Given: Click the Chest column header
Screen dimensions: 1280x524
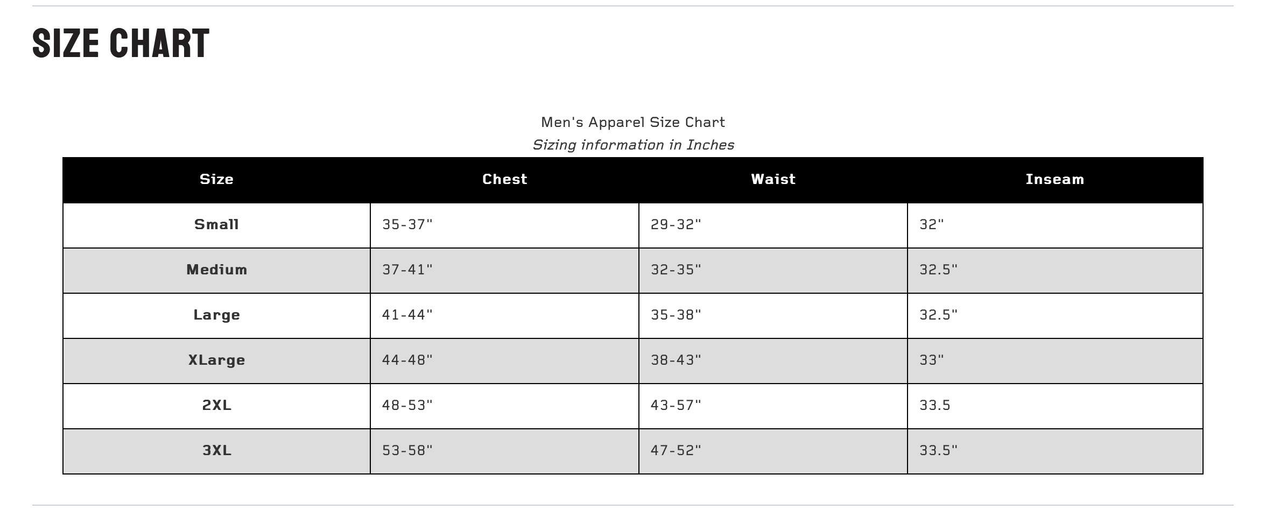Looking at the screenshot, I should click(504, 179).
